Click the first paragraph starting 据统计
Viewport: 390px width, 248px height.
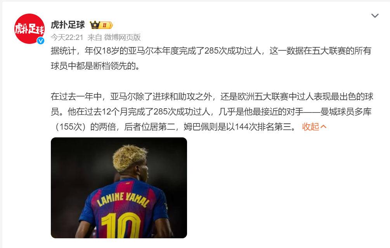211,58
